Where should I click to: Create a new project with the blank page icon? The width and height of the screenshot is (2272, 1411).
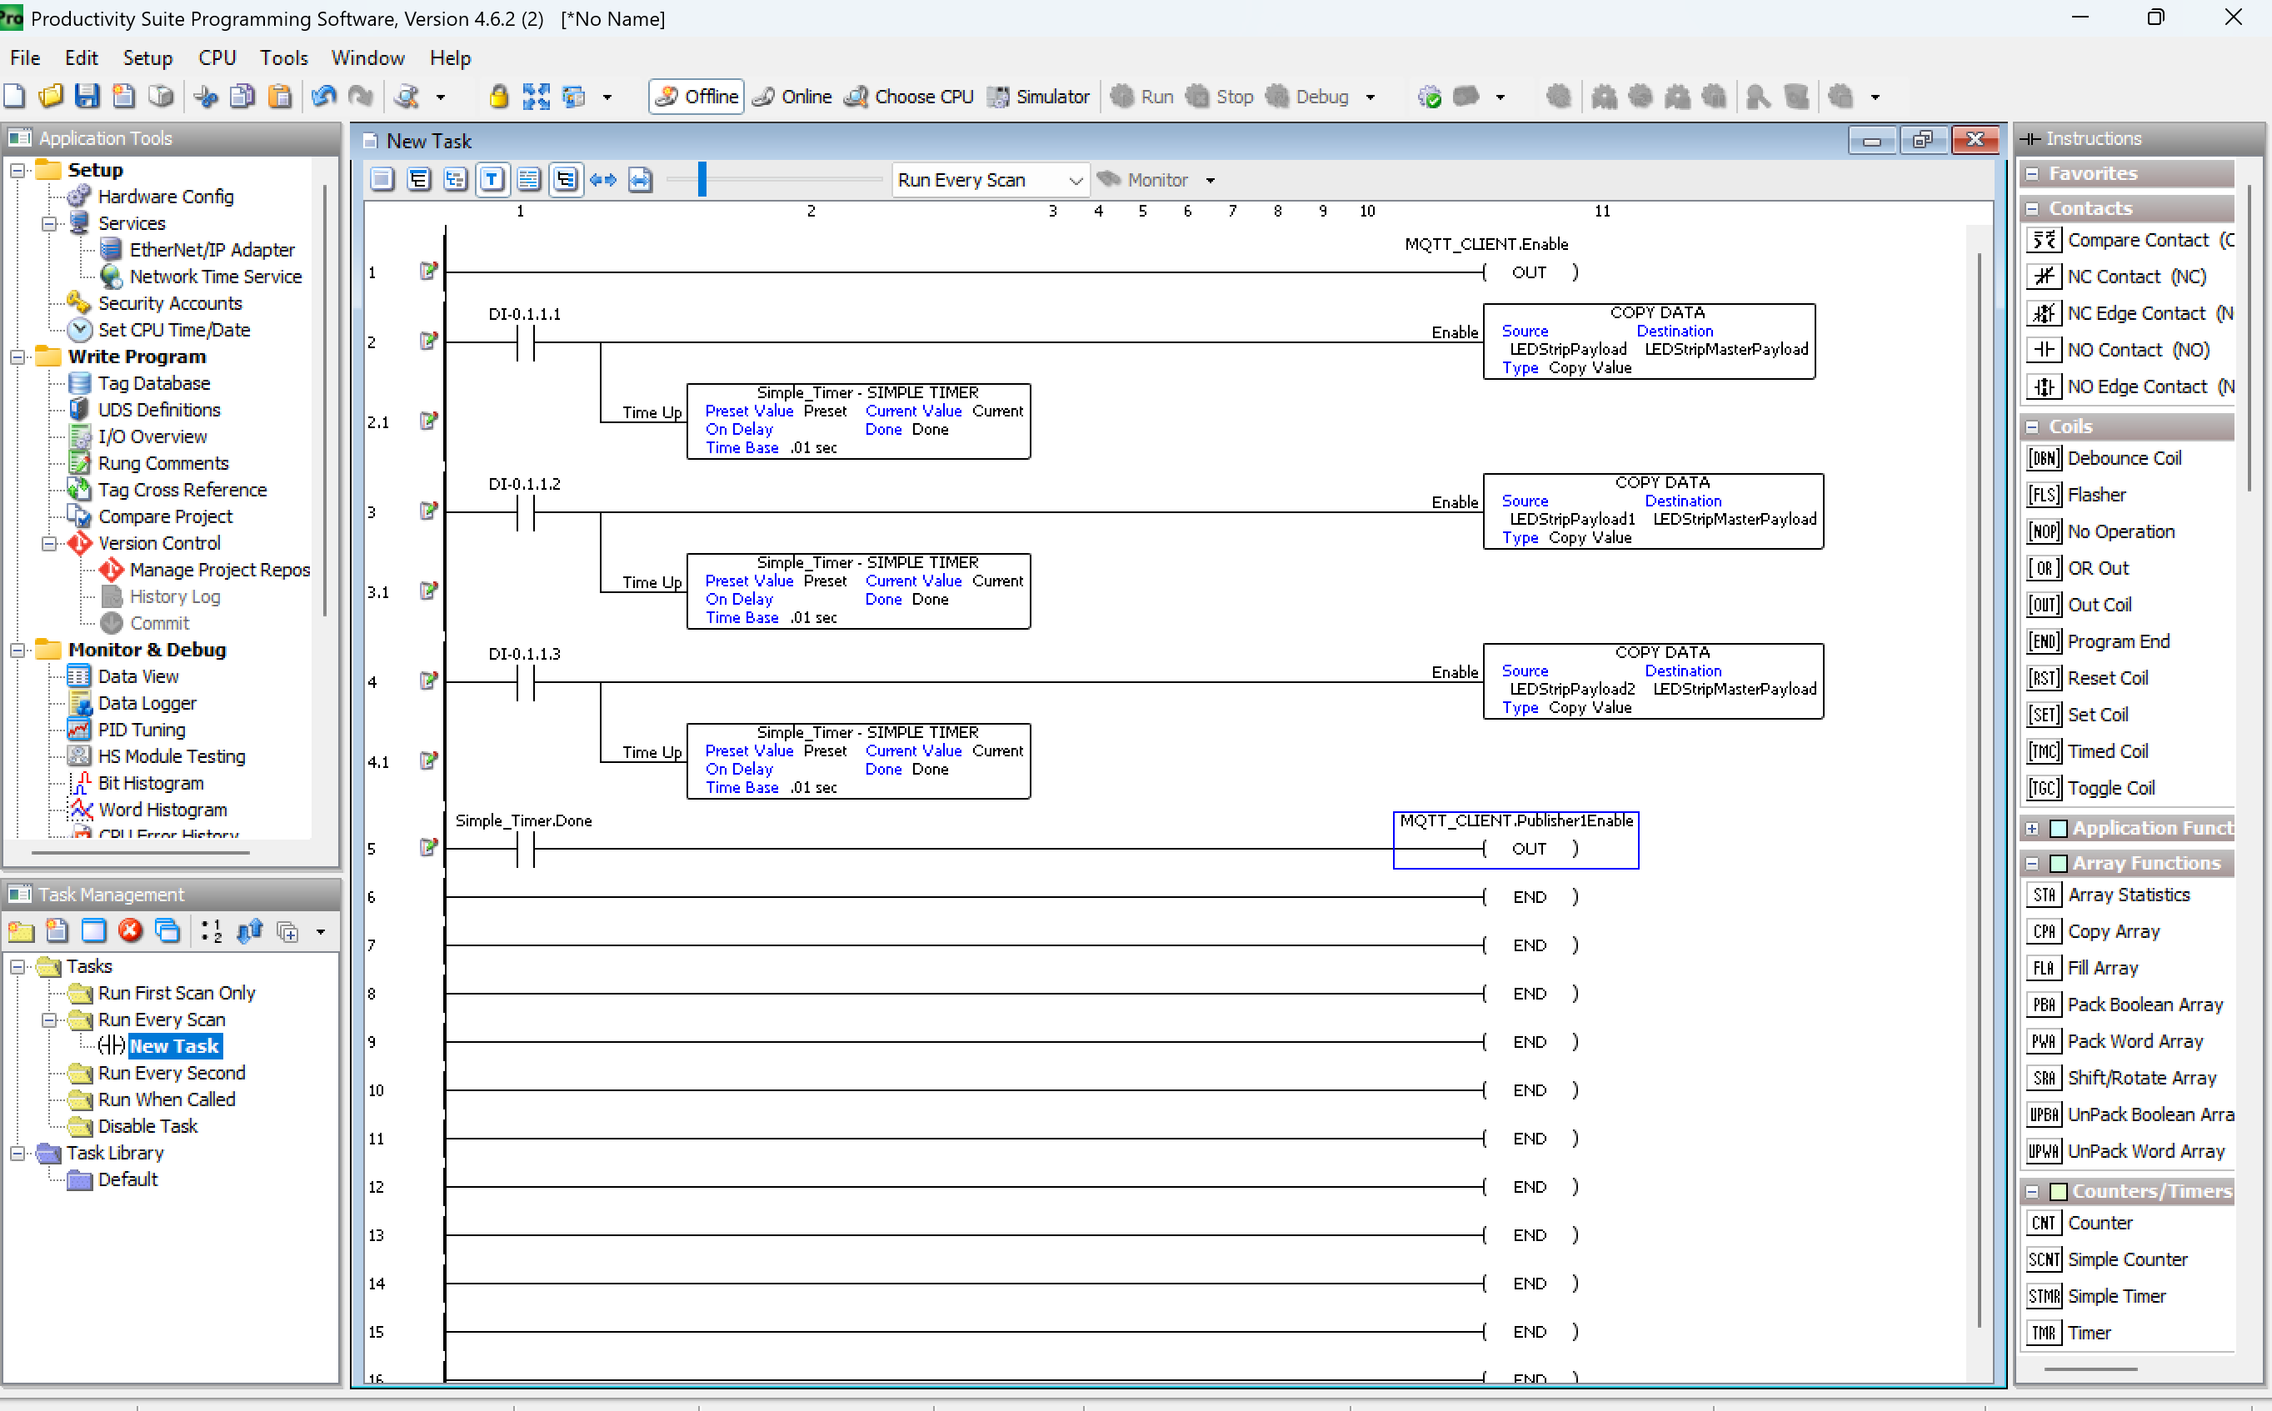(15, 96)
